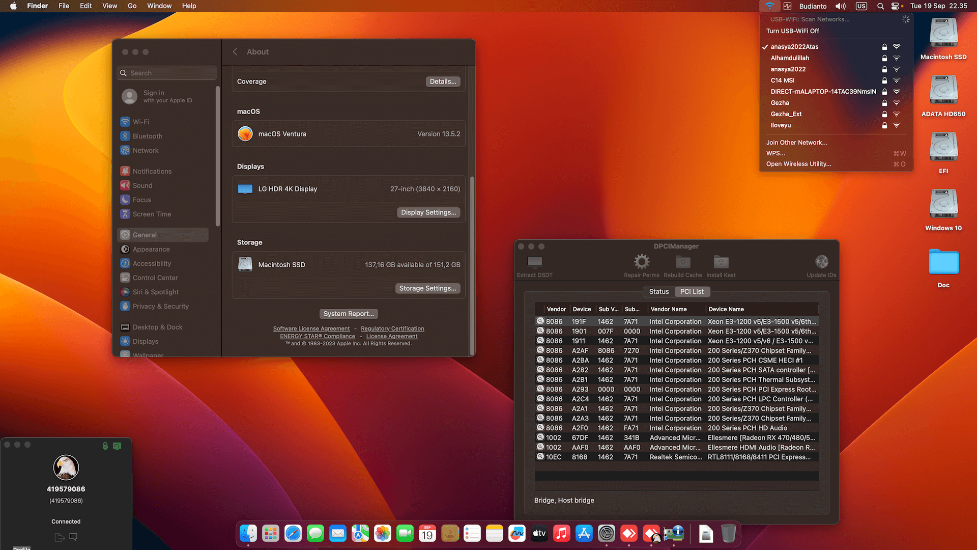
Task: Turn USB-WiFi Off from the Wi-Fi menu
Action: tap(792, 31)
